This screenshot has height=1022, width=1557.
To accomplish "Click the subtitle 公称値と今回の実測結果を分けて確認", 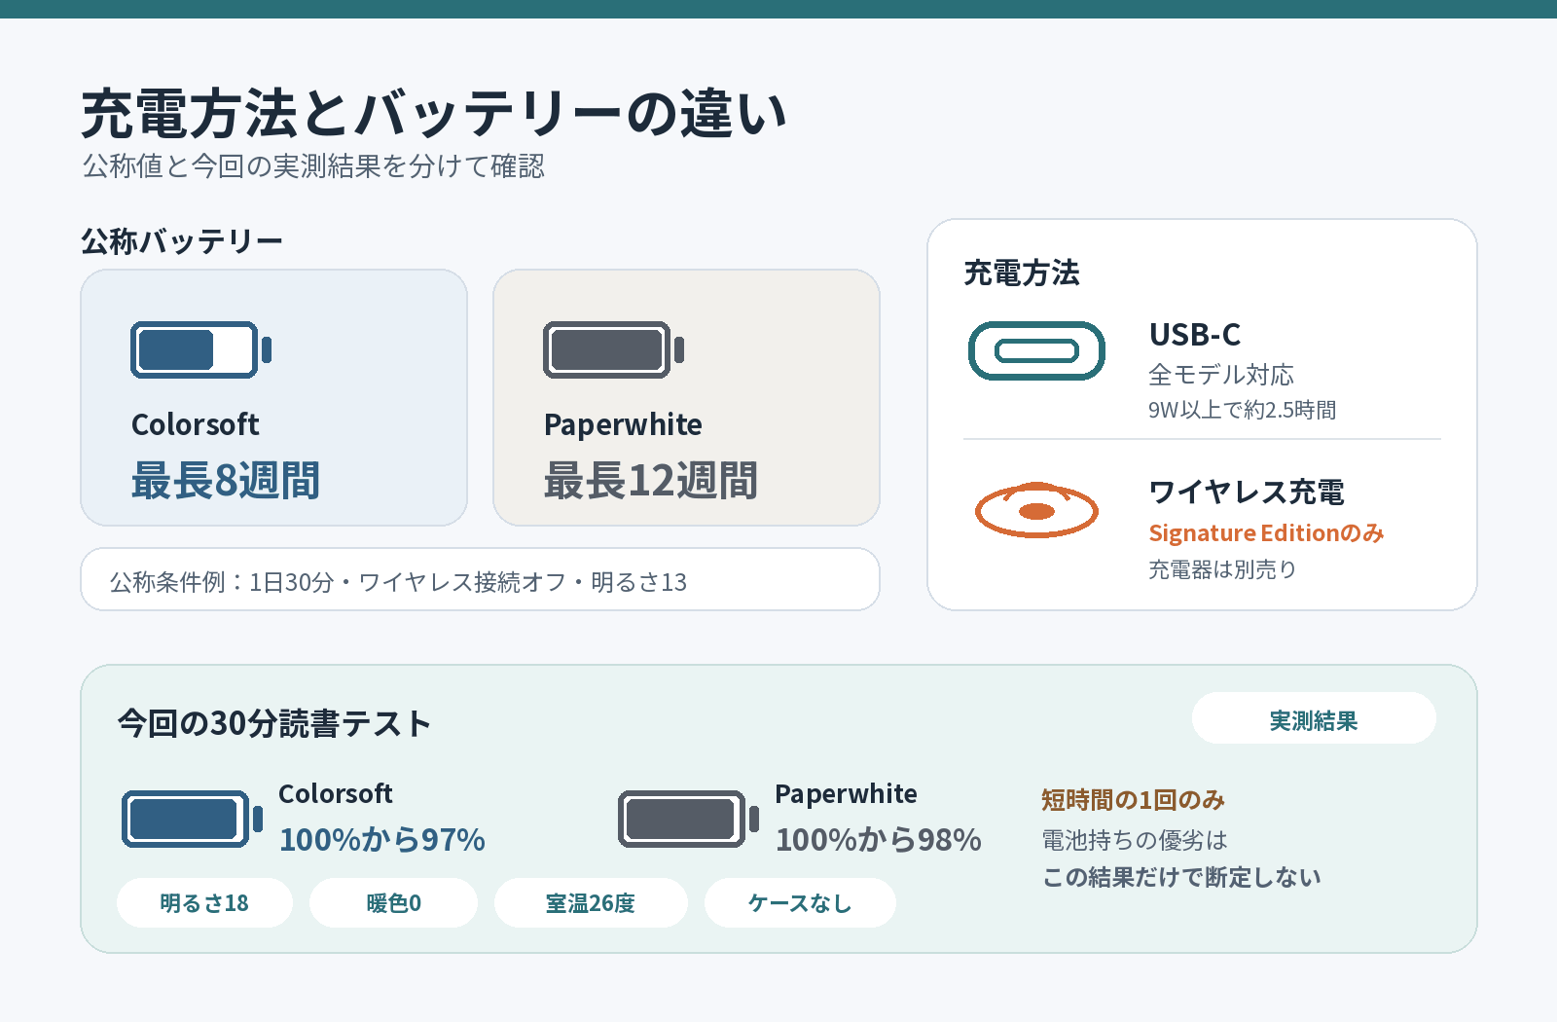I will (x=313, y=166).
